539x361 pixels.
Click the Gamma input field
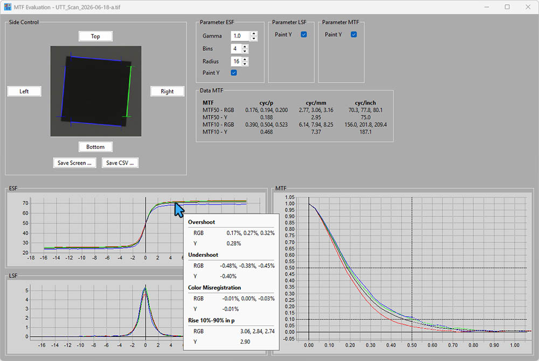point(240,36)
